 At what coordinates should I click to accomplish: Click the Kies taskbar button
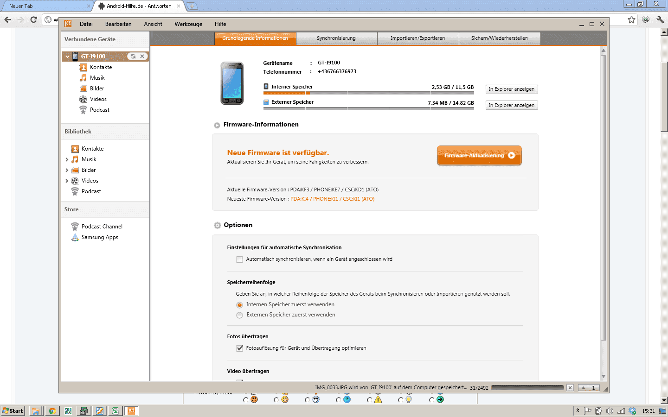point(131,411)
